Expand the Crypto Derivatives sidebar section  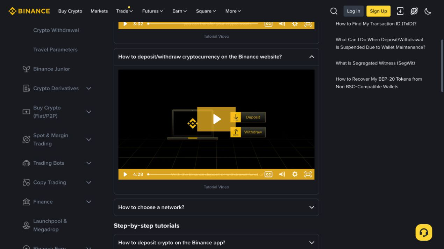pos(89,89)
